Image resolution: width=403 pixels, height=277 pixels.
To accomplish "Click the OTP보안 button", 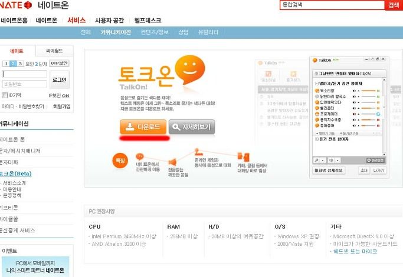I will pos(59,64).
